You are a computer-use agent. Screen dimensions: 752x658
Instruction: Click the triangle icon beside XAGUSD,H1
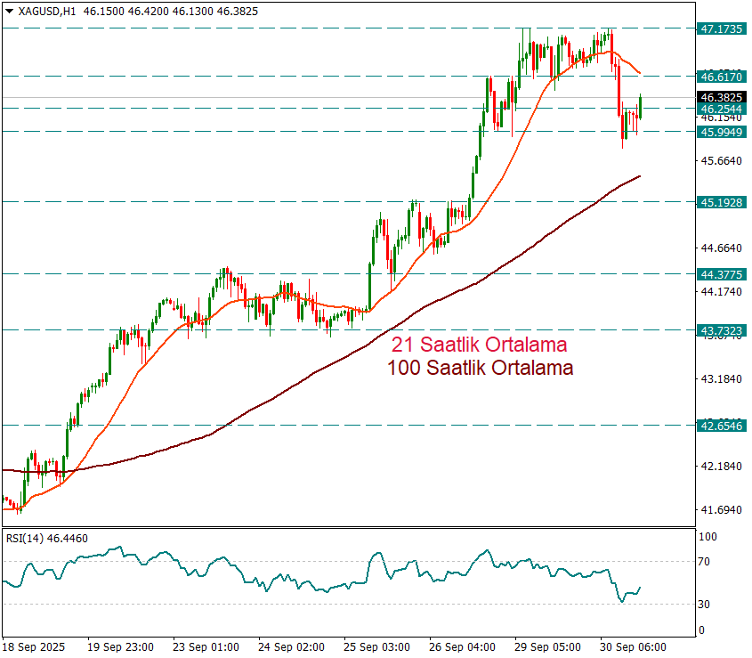coord(10,12)
